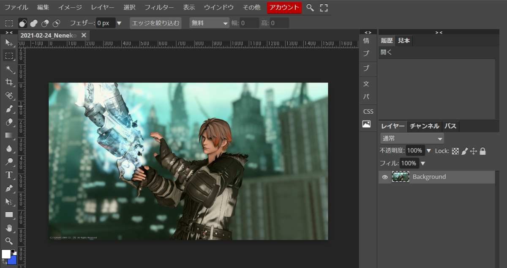Choose the add to selection mode
This screenshot has height=268, width=507.
pyautogui.click(x=34, y=23)
